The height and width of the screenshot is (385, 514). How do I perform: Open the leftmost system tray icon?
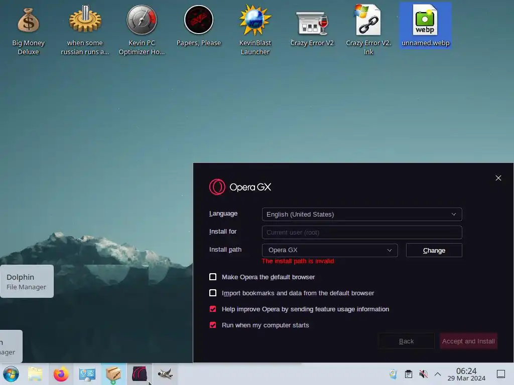(394, 374)
